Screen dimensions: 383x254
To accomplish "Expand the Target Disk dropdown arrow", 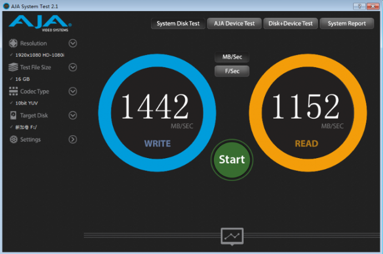I will pyautogui.click(x=73, y=115).
